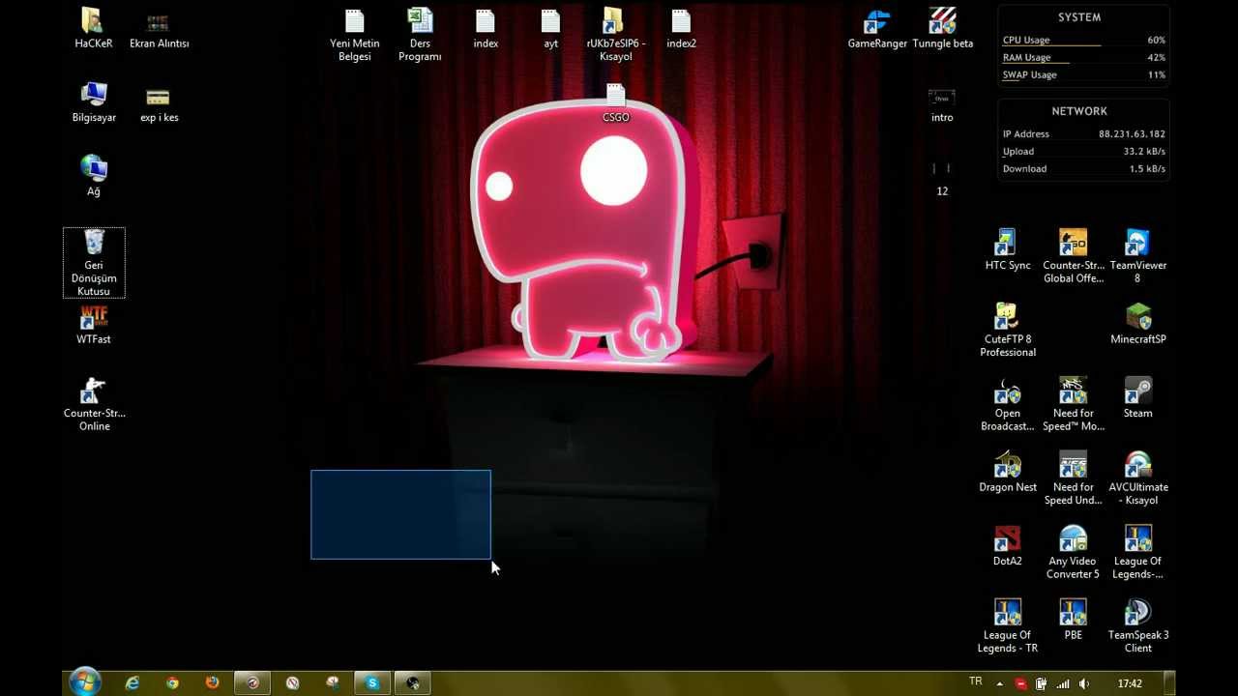
Task: Select Yeni Metin Belgesi text file
Action: click(x=355, y=35)
